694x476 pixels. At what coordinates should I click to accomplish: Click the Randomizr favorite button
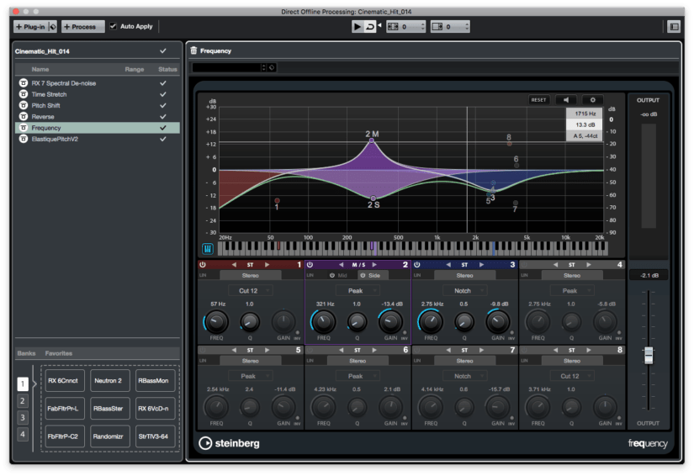pyautogui.click(x=109, y=436)
